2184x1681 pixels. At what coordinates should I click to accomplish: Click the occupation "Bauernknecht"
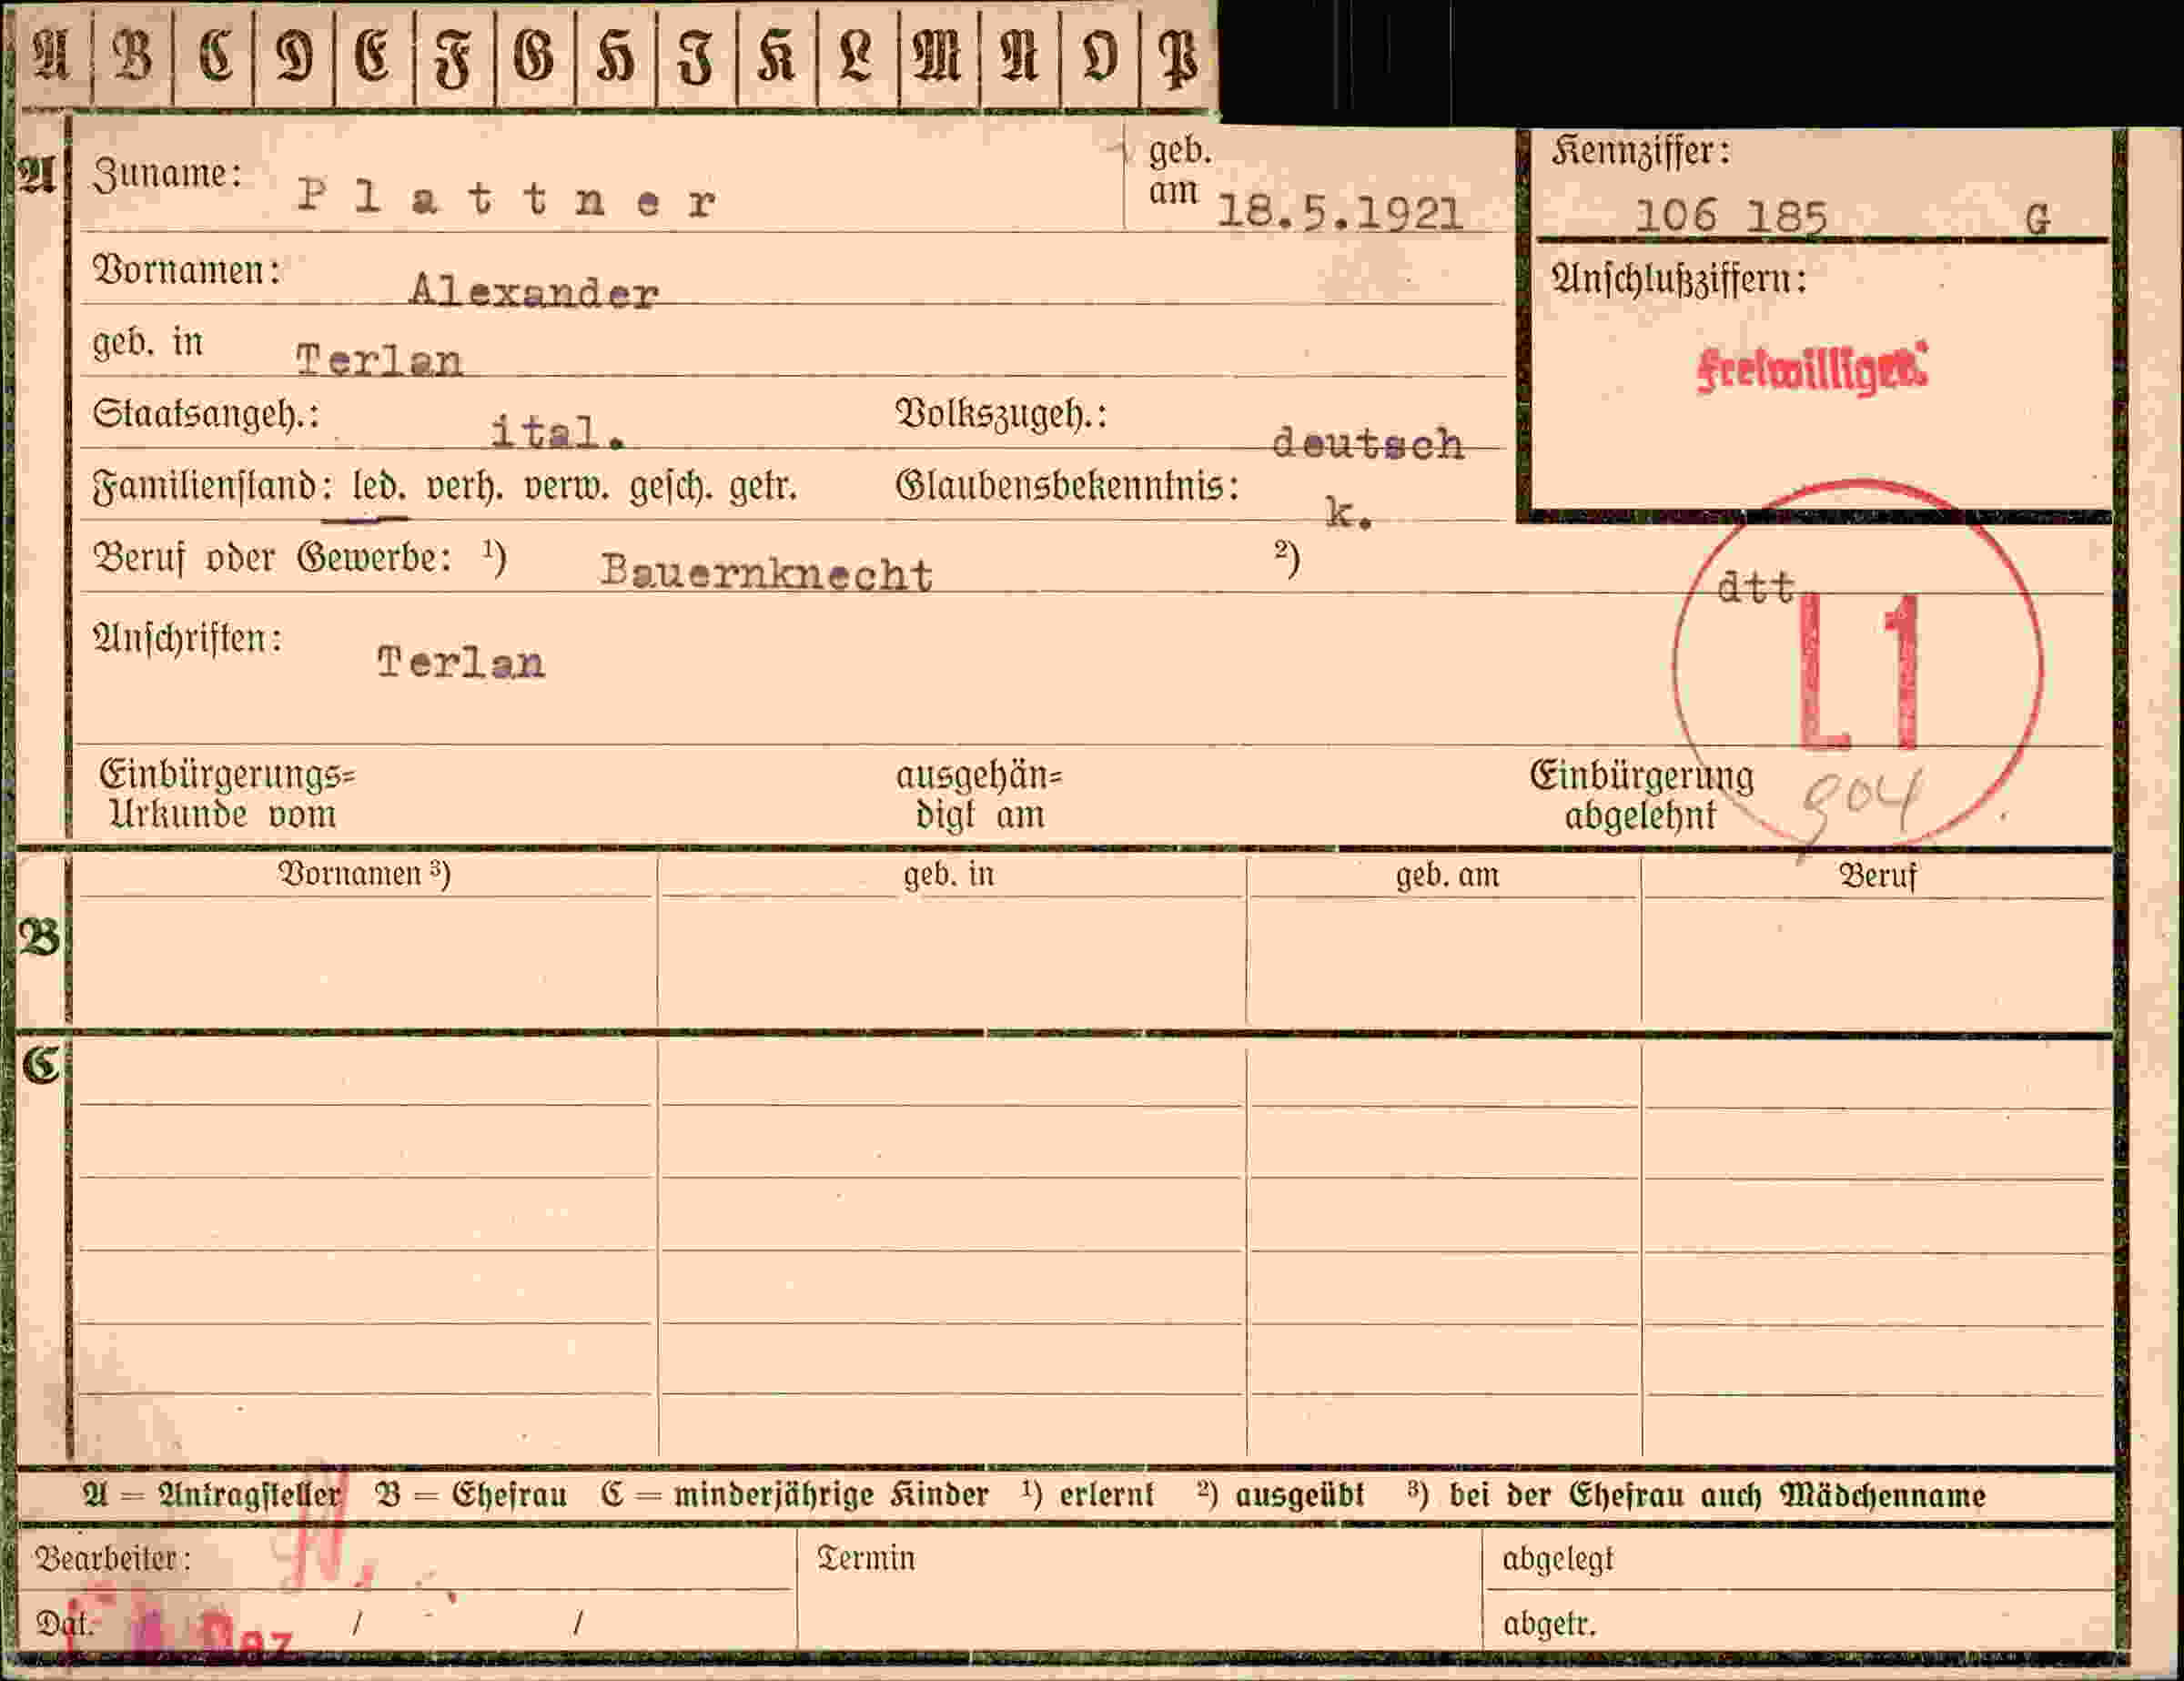click(766, 573)
